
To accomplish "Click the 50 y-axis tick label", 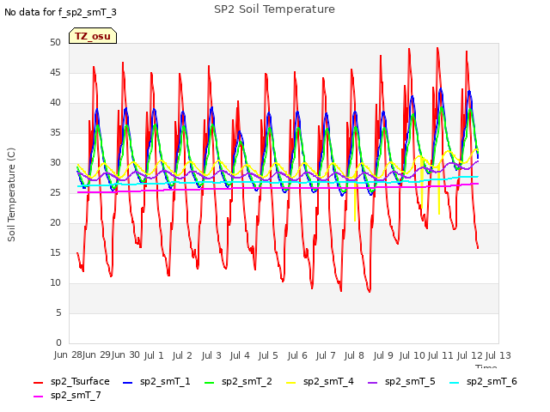I will [55, 42].
